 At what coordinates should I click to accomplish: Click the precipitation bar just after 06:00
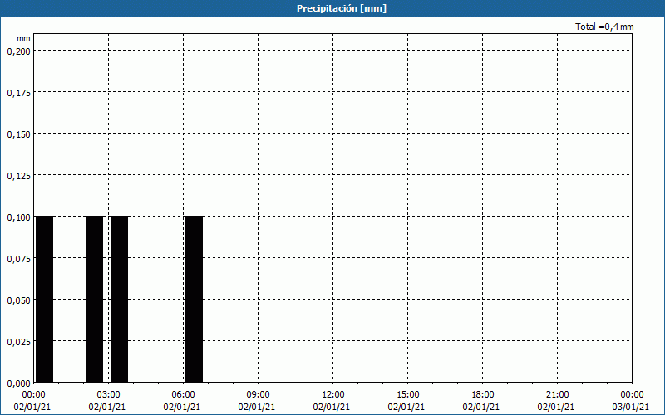point(195,299)
